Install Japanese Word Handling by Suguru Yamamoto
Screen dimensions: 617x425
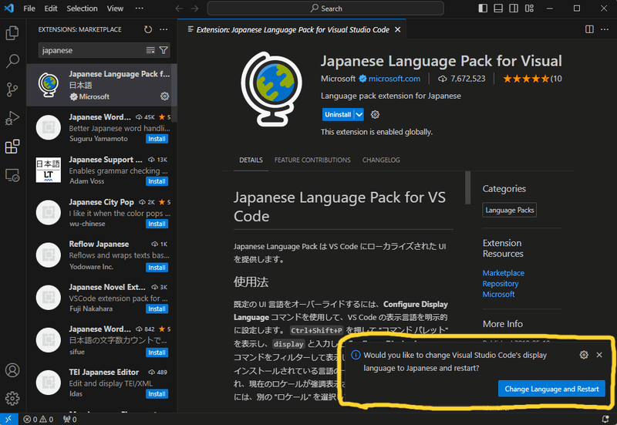tap(157, 139)
